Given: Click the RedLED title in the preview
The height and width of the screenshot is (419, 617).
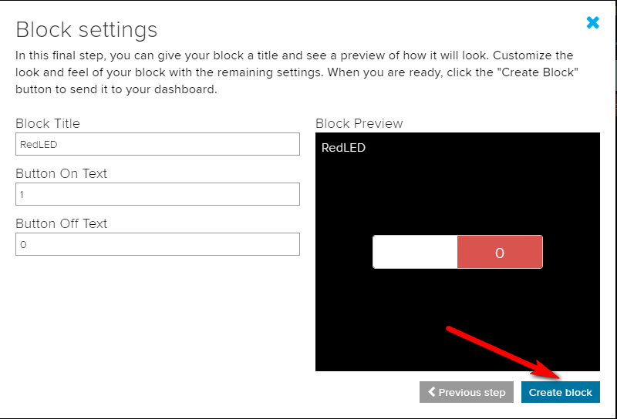Looking at the screenshot, I should [x=343, y=148].
